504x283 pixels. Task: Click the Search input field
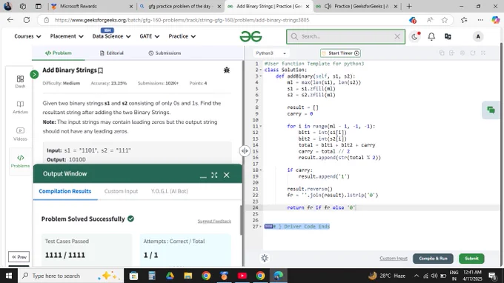pos(346,36)
